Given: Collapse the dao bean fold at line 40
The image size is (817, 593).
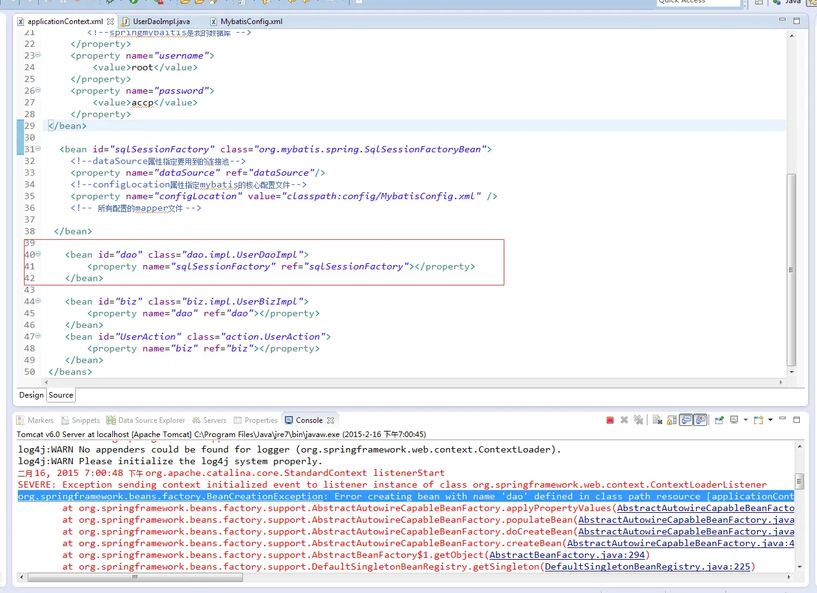Looking at the screenshot, I should click(38, 255).
